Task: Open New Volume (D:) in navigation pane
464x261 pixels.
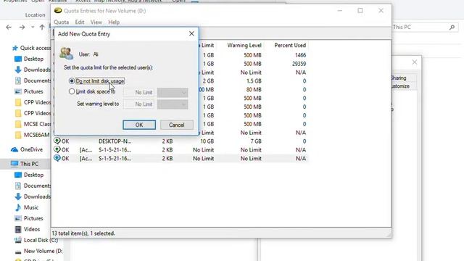Action: (38, 251)
